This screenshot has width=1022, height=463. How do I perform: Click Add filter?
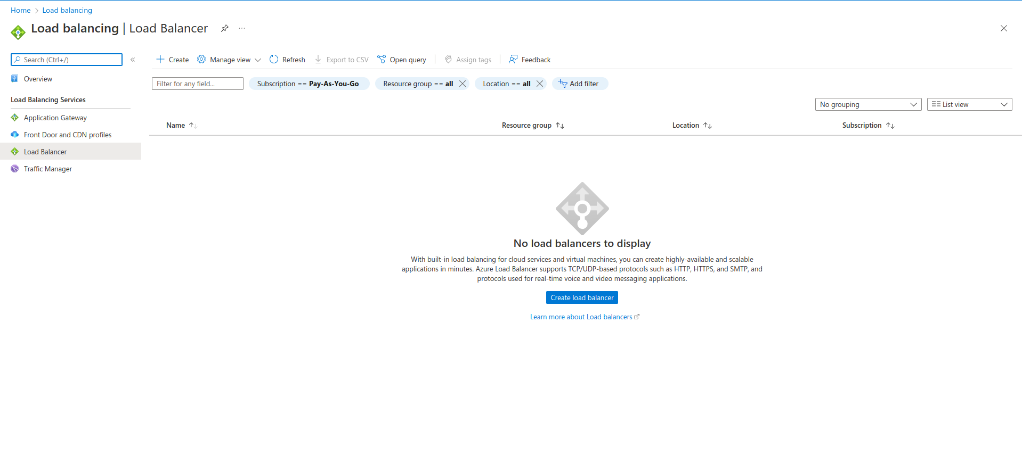pos(580,84)
